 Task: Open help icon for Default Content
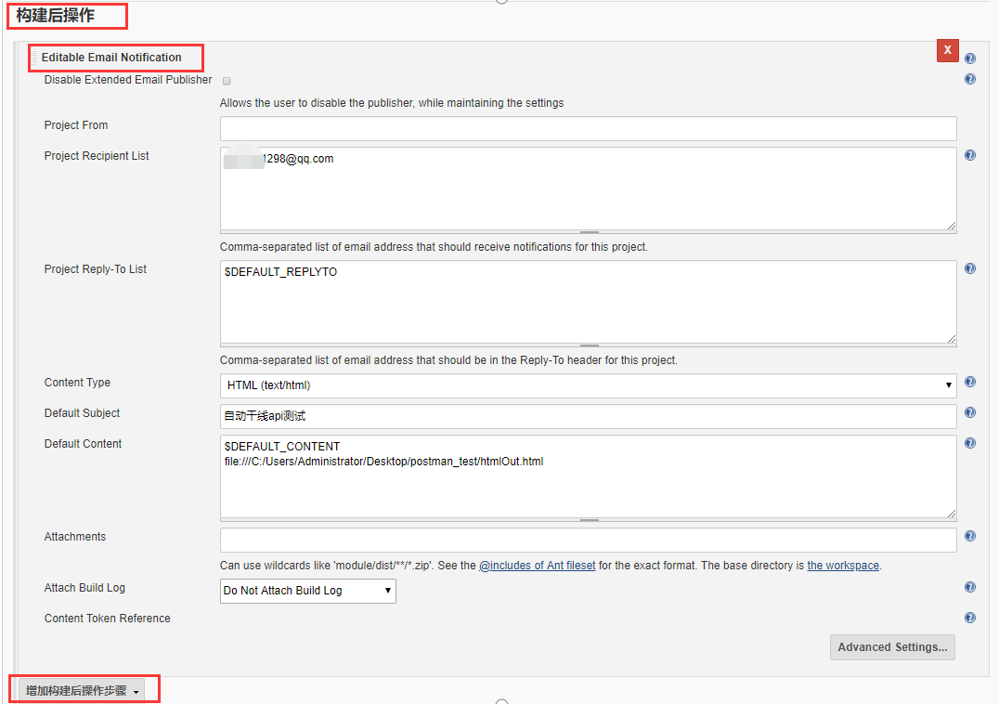pyautogui.click(x=970, y=444)
